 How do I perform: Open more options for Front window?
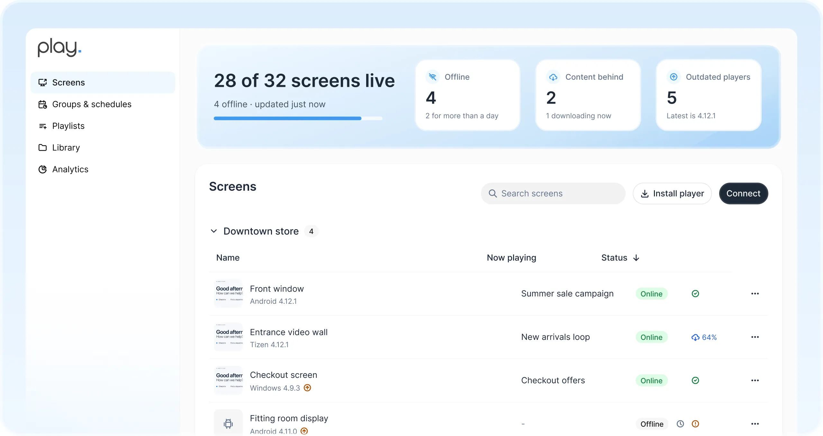click(755, 294)
